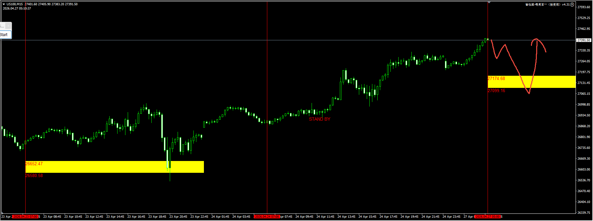Click the 26339.75 price scale label
The image size is (593, 221).
[x=583, y=213]
